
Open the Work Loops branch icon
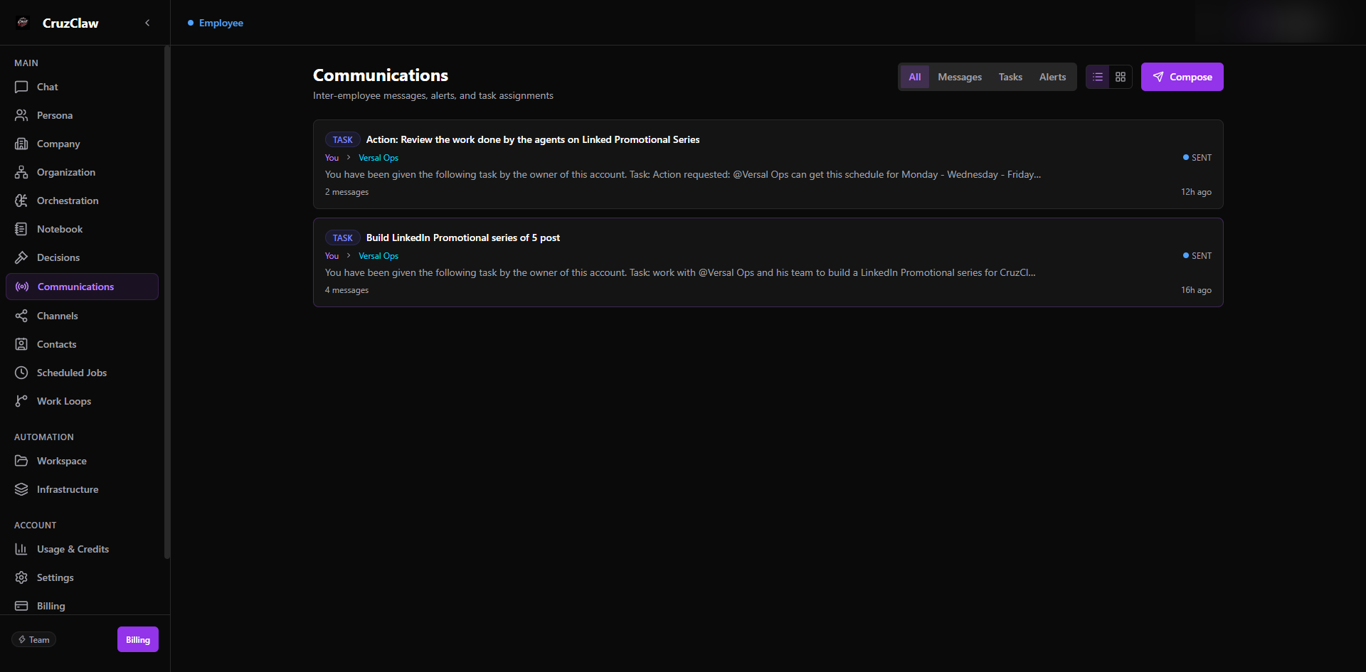[x=21, y=401]
